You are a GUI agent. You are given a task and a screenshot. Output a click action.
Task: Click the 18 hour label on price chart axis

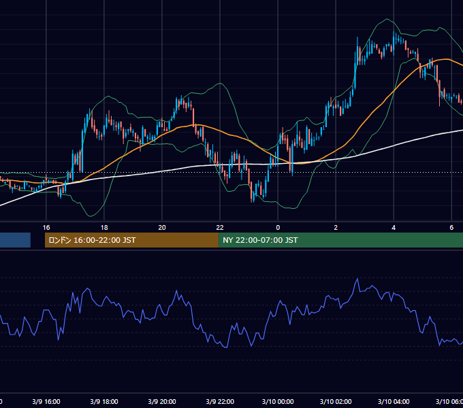click(104, 228)
